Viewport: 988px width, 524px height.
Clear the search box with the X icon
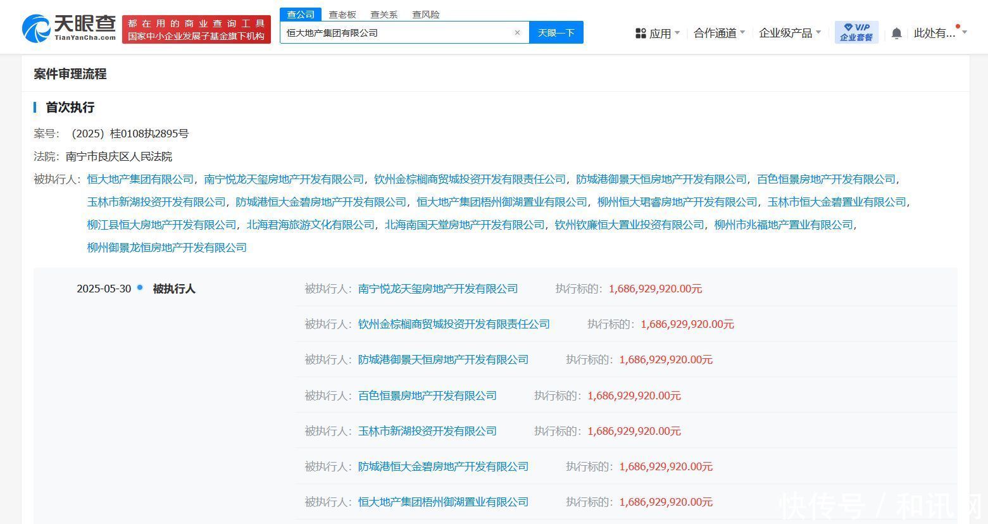click(517, 33)
